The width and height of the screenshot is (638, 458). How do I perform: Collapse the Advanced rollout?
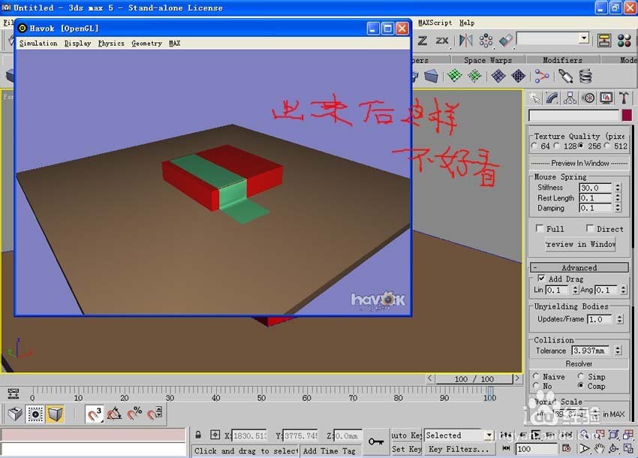coord(579,267)
